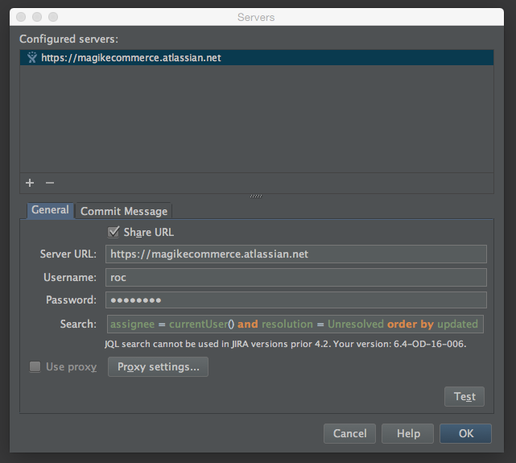Select the magikecommerce.atlassian.net server row
The width and height of the screenshot is (516, 463).
click(257, 58)
